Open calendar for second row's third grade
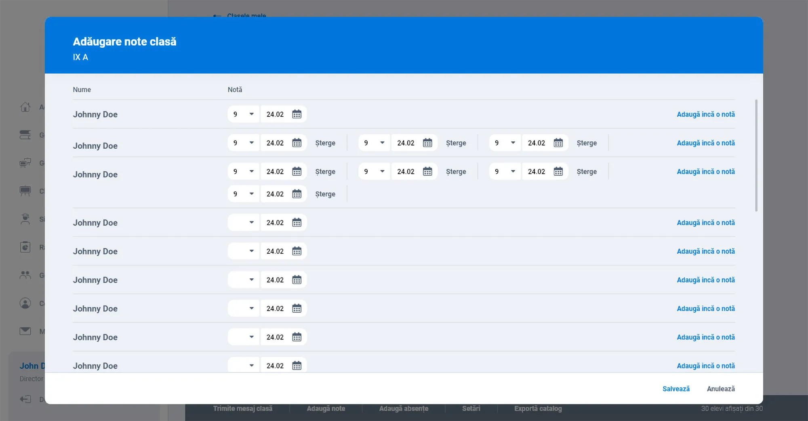This screenshot has width=808, height=421. 558,143
